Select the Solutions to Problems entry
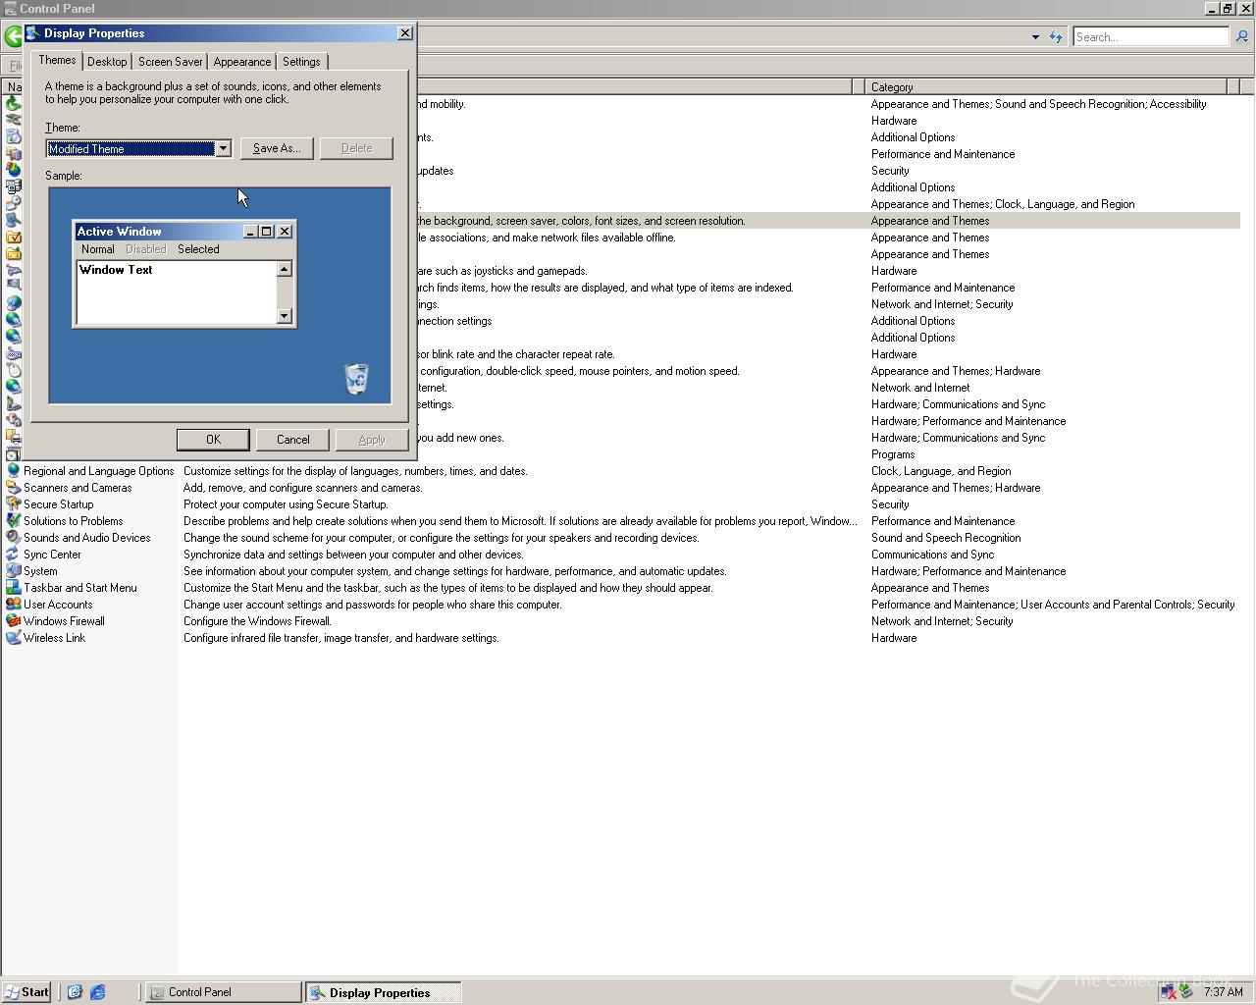Image resolution: width=1256 pixels, height=1005 pixels. pyautogui.click(x=74, y=521)
